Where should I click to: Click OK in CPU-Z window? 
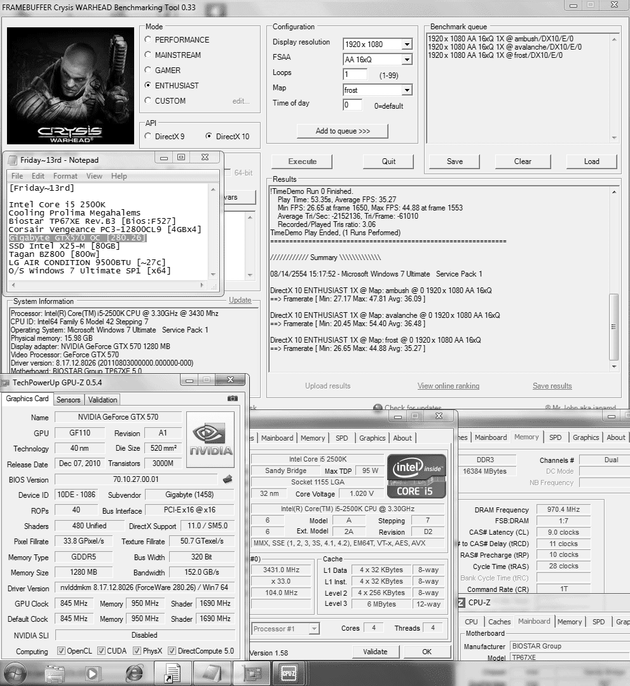pos(427,652)
